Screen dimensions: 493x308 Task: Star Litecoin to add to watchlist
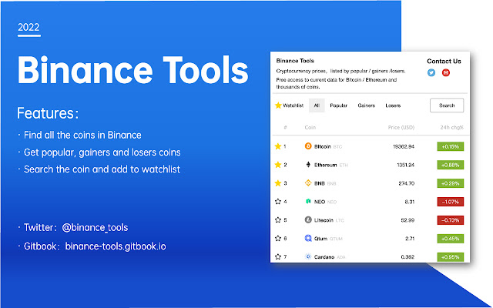[278, 219]
